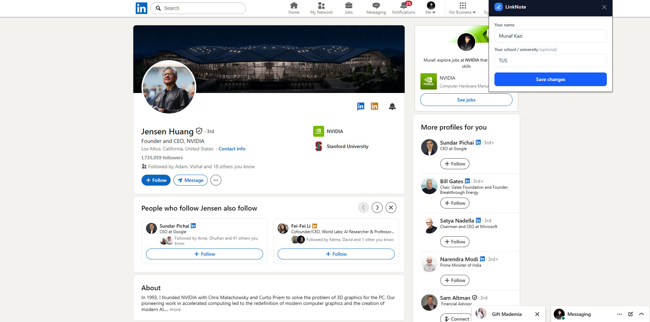
Task: Open the NVIDIA company link on the profile
Action: (335, 131)
